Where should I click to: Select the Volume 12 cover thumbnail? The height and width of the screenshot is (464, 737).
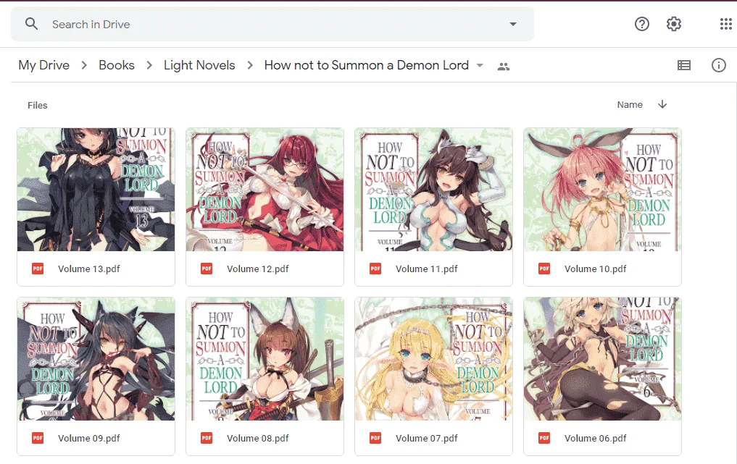265,189
